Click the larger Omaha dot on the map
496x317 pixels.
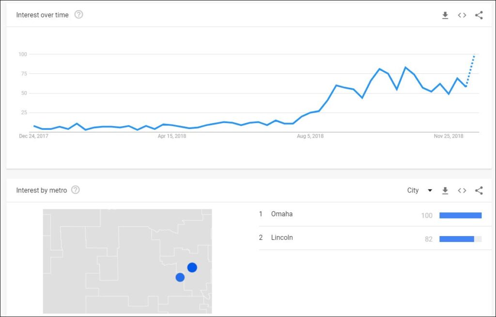tap(192, 268)
